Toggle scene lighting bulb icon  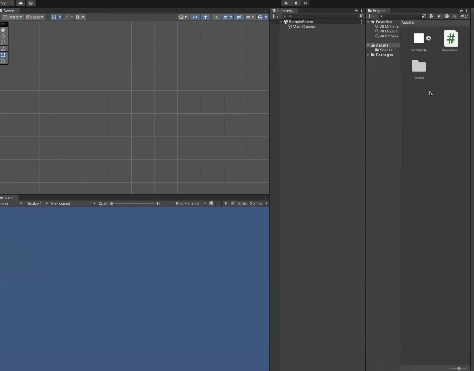(x=205, y=17)
